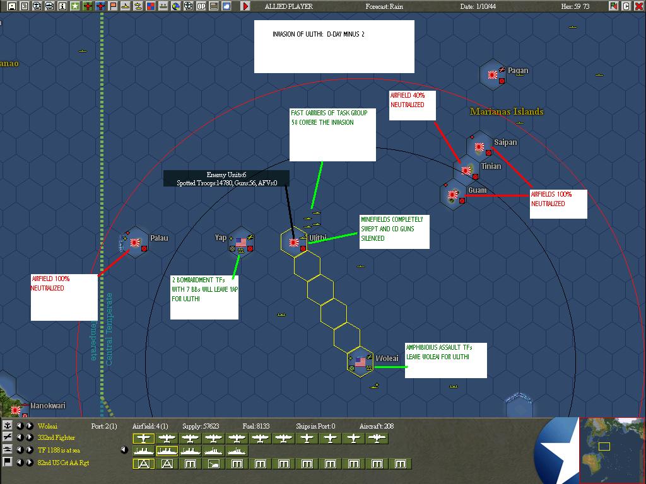Click the Woleai base name in bottom panel
Screen dimensions: 646x484
(x=47, y=426)
